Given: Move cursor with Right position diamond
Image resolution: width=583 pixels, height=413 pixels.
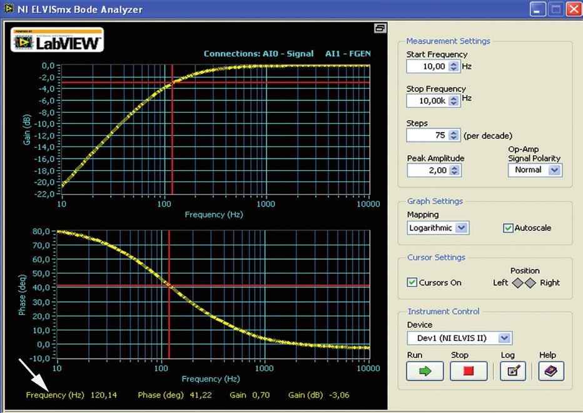Looking at the screenshot, I should [530, 283].
